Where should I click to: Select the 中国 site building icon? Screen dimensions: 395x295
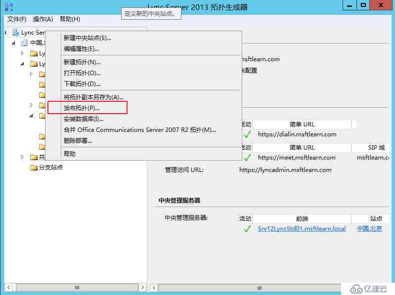tap(24, 43)
